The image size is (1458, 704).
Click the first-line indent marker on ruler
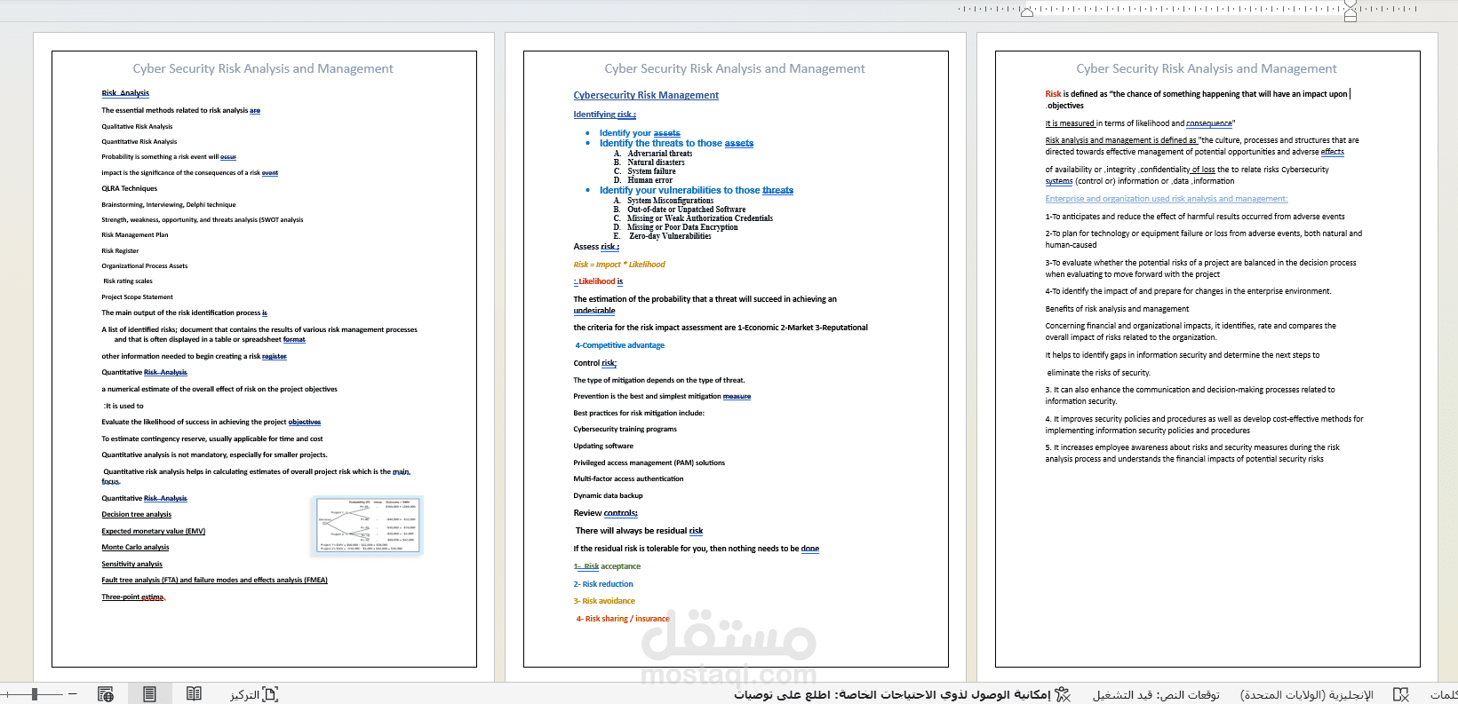click(x=1350, y=4)
